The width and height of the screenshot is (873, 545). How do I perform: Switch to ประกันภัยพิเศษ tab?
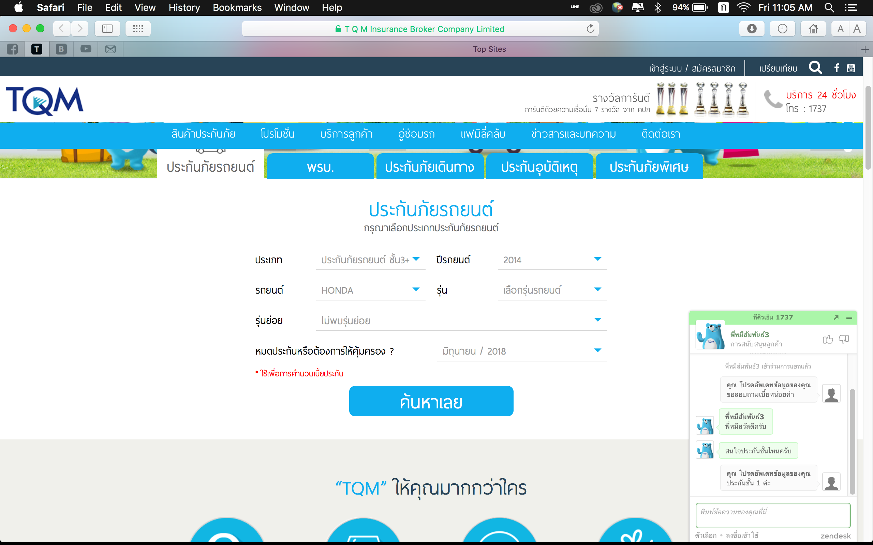[649, 166]
